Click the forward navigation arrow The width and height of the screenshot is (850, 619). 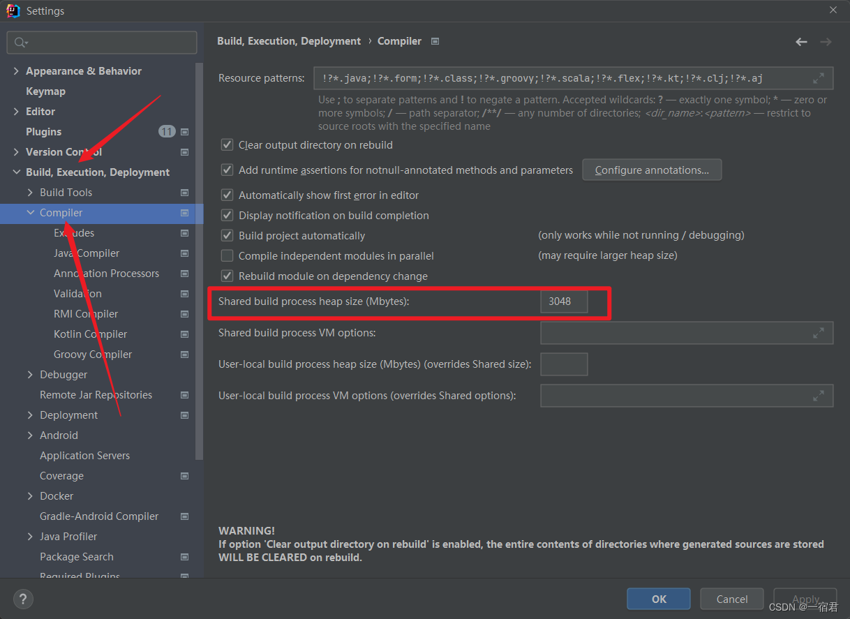tap(826, 42)
